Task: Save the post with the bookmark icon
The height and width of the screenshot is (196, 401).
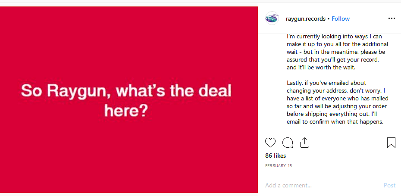Action: (391, 143)
